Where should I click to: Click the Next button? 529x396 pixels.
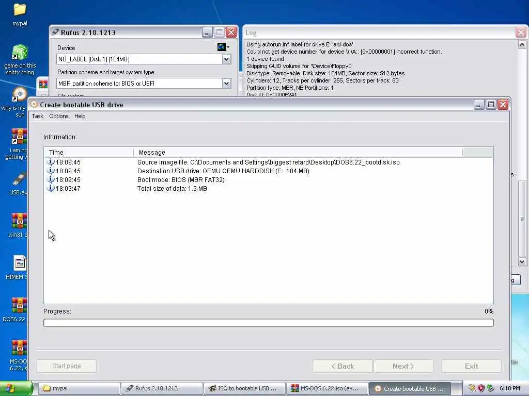(x=403, y=366)
